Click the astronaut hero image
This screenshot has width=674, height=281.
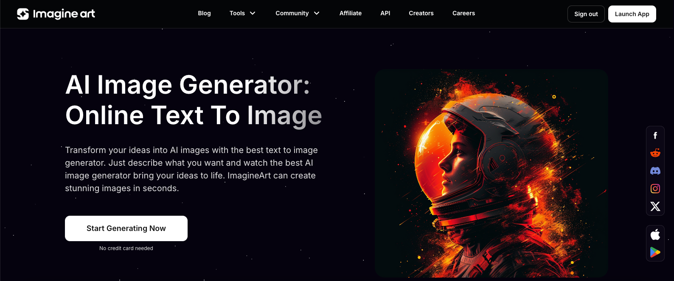(491, 173)
